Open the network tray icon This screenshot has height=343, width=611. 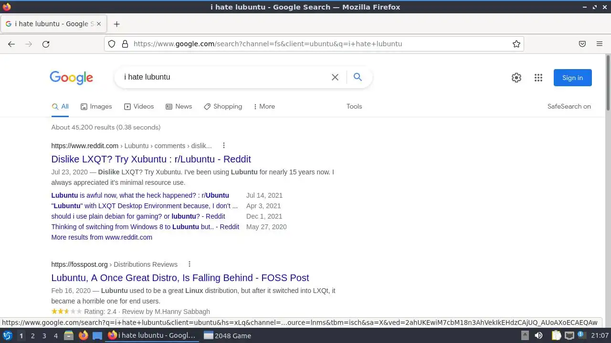(569, 336)
